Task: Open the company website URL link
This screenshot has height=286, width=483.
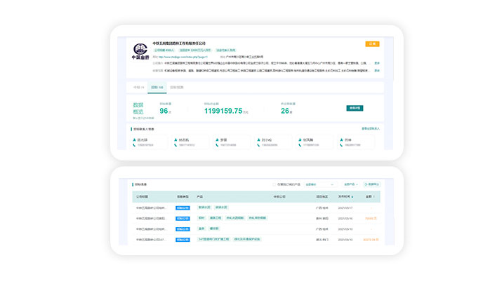Action: click(183, 57)
